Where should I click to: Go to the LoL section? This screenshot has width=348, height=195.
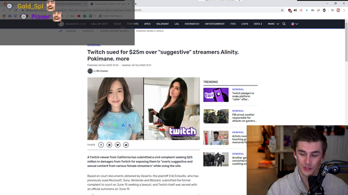pyautogui.click(x=177, y=24)
